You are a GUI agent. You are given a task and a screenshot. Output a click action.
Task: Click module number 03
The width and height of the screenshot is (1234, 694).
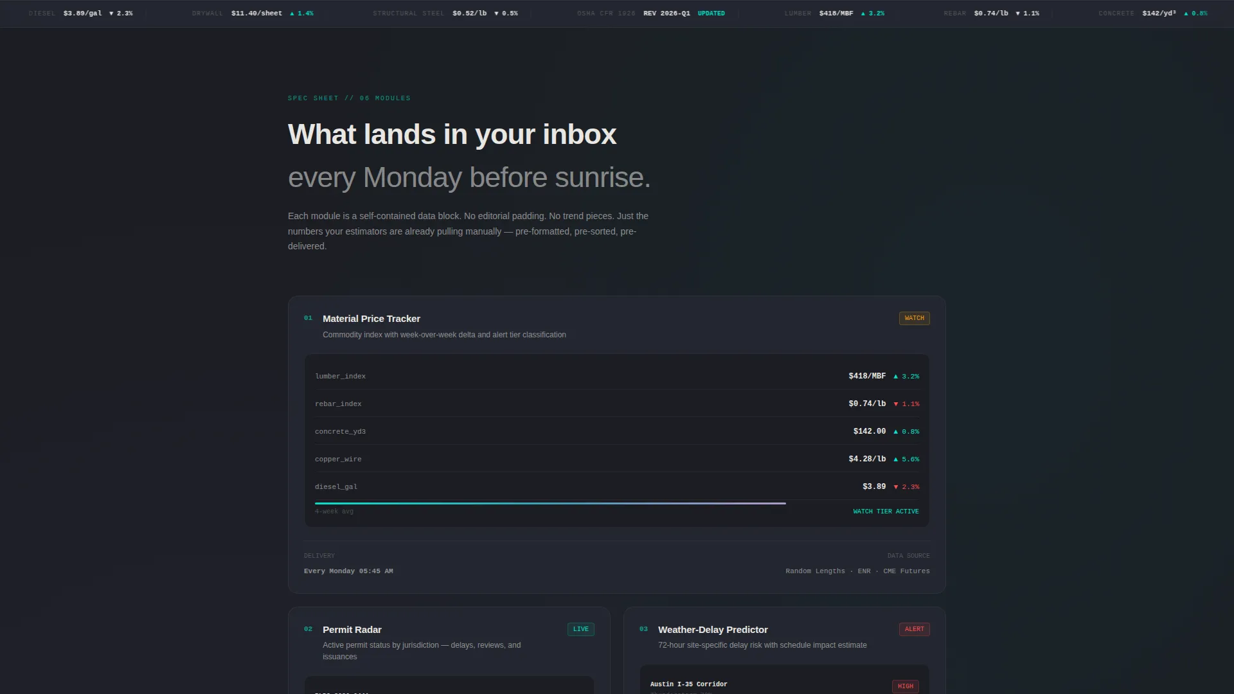pos(643,629)
